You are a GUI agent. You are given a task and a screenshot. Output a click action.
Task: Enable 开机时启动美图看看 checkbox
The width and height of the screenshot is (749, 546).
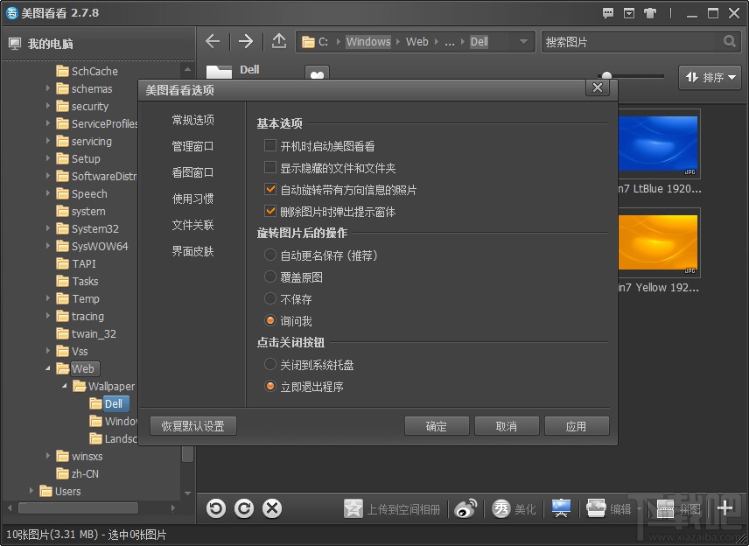pos(270,146)
